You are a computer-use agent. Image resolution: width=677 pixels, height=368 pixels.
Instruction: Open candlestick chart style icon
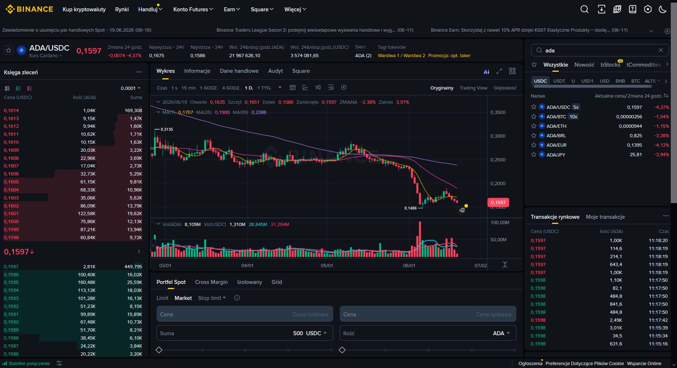318,88
